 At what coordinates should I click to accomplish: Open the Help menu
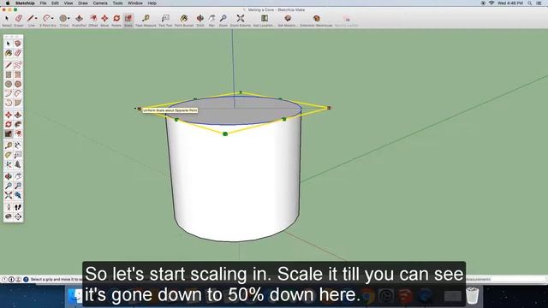(x=152, y=3)
